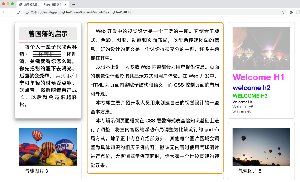Click the address bar file path
The image size is (300, 182).
(x=87, y=12)
